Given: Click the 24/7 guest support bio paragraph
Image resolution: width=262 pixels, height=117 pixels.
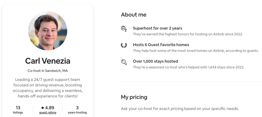Looking at the screenshot, I should pos(48,88).
